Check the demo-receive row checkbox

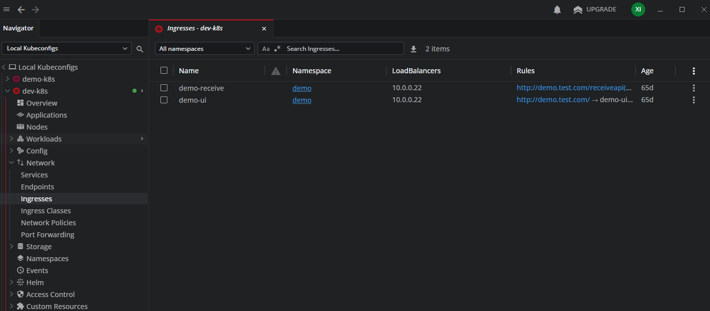[x=164, y=88]
